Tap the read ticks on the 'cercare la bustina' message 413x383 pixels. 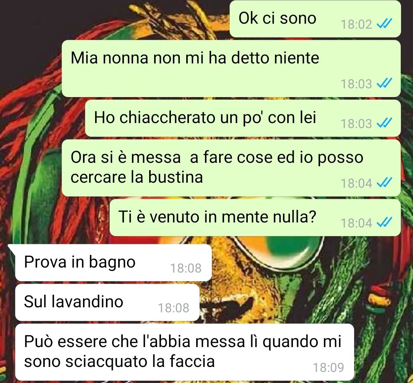click(385, 182)
